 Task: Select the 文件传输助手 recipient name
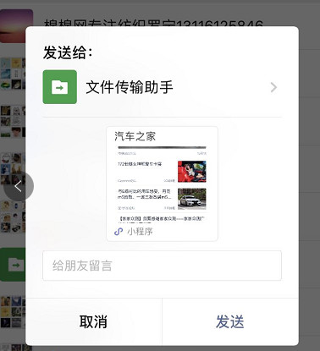(x=130, y=87)
